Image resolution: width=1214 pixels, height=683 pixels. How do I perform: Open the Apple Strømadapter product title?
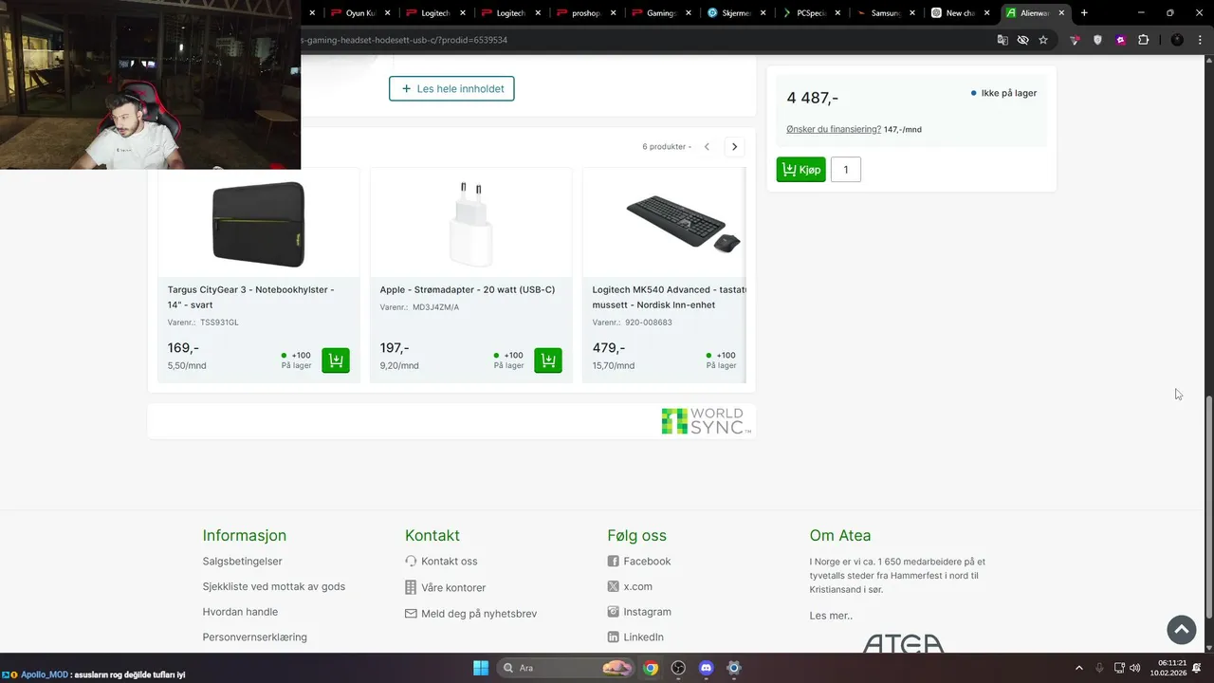click(x=468, y=289)
